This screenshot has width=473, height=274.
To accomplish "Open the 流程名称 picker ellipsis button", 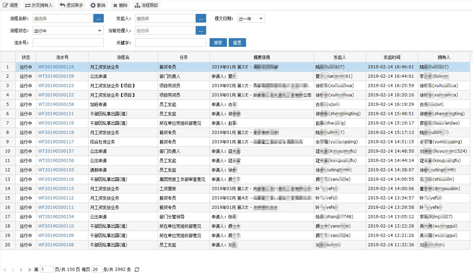I will 99,18.
